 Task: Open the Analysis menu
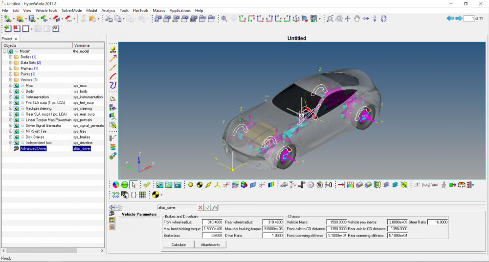(x=108, y=10)
